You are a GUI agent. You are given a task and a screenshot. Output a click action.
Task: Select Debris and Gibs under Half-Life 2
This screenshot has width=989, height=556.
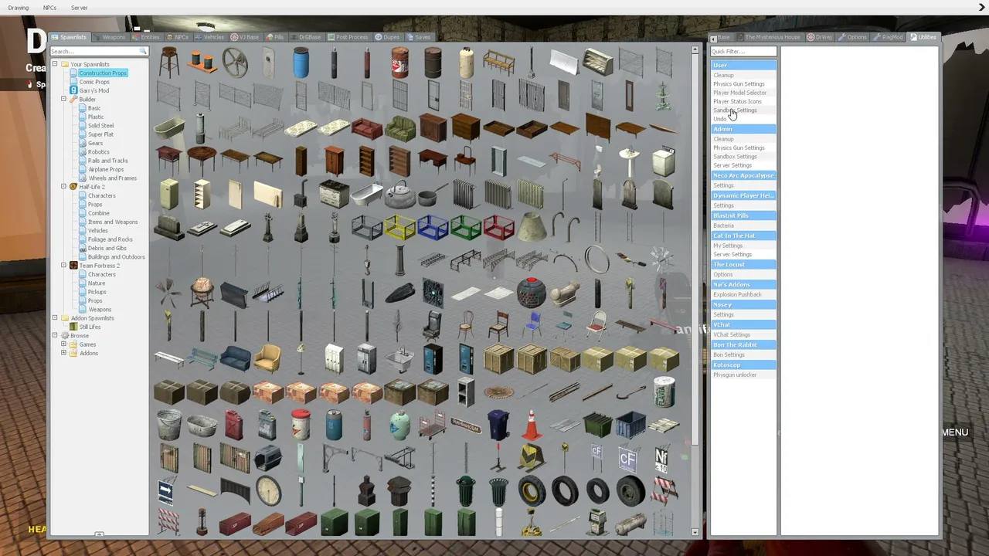[x=107, y=248]
